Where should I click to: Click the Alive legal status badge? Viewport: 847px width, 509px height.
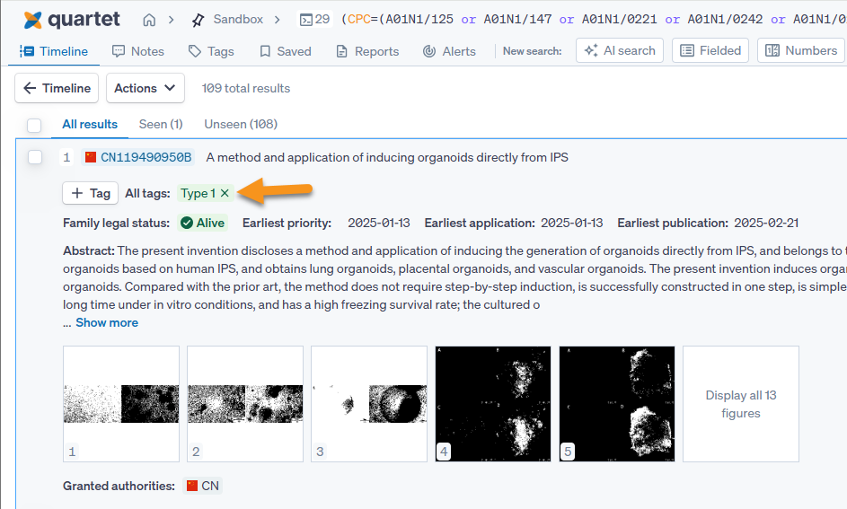click(x=203, y=223)
